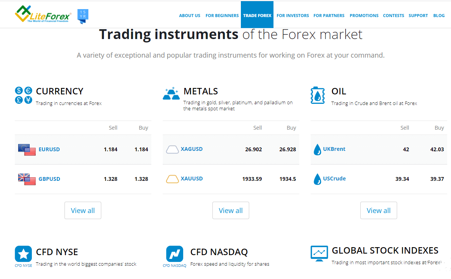This screenshot has height=279, width=451.
Task: Click the LiteForex logo
Action: point(42,14)
